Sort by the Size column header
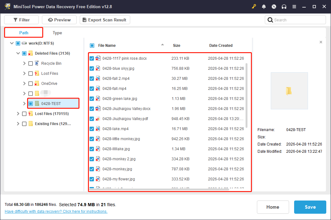This screenshot has height=220, width=331. (x=177, y=46)
